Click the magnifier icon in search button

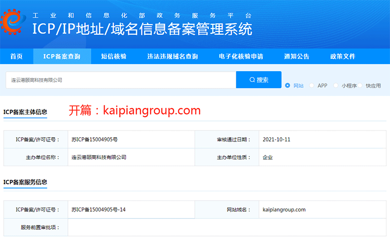point(252,80)
